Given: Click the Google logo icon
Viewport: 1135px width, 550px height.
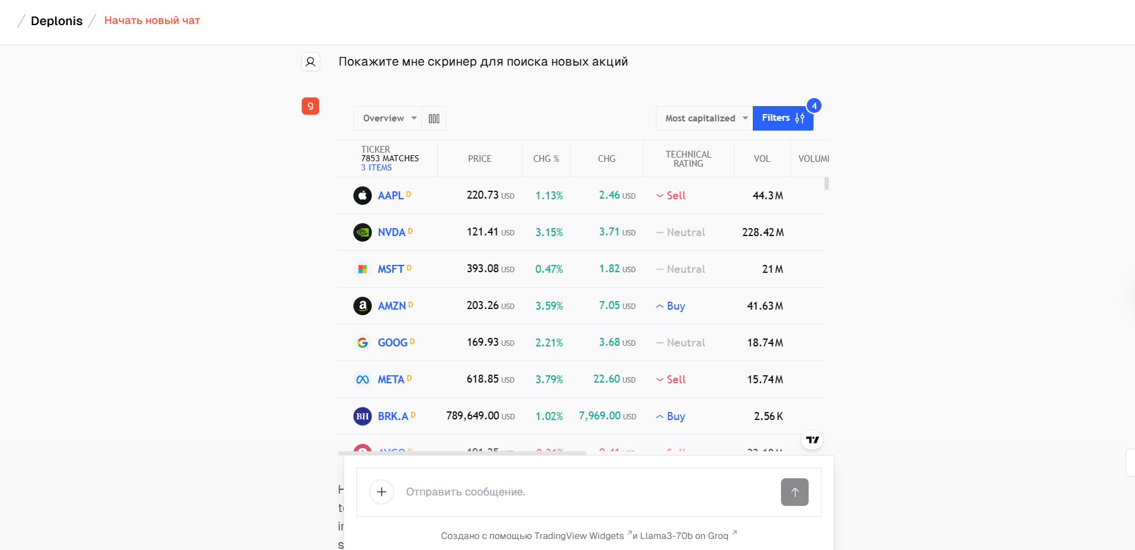Looking at the screenshot, I should coord(363,343).
